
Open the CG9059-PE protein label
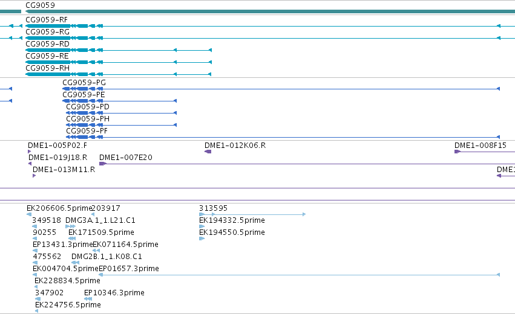click(x=84, y=95)
